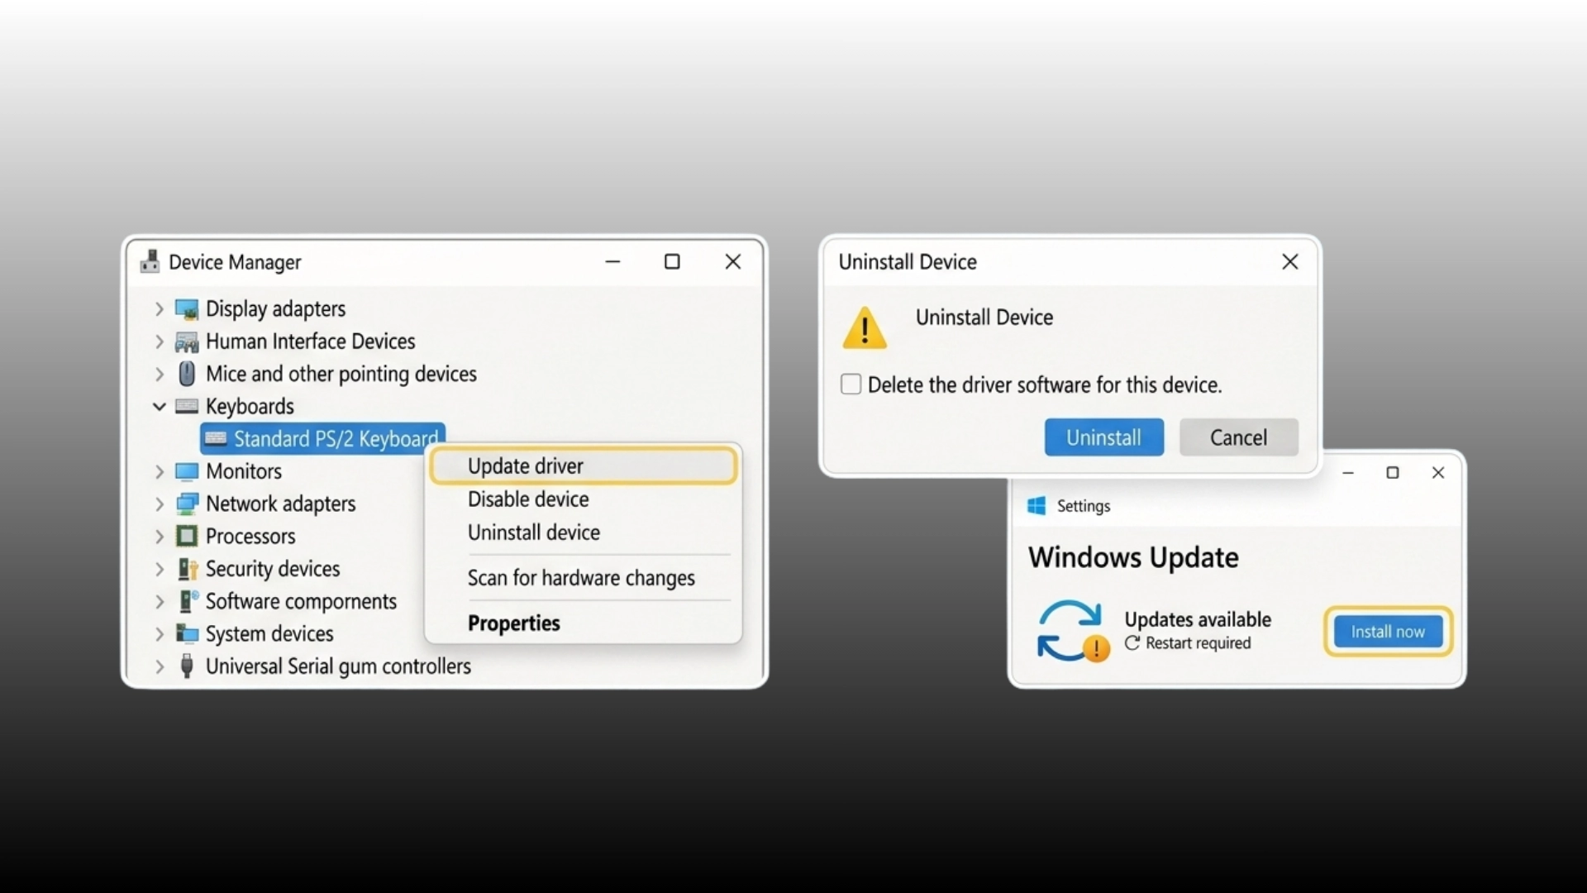Minimize the Device Manager window

pos(612,261)
